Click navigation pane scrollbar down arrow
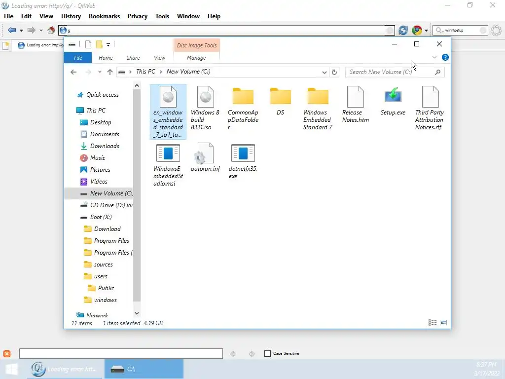This screenshot has width=505, height=379. (x=137, y=313)
